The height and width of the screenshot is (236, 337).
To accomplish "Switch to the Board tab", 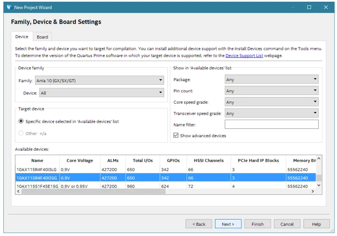I will [42, 37].
